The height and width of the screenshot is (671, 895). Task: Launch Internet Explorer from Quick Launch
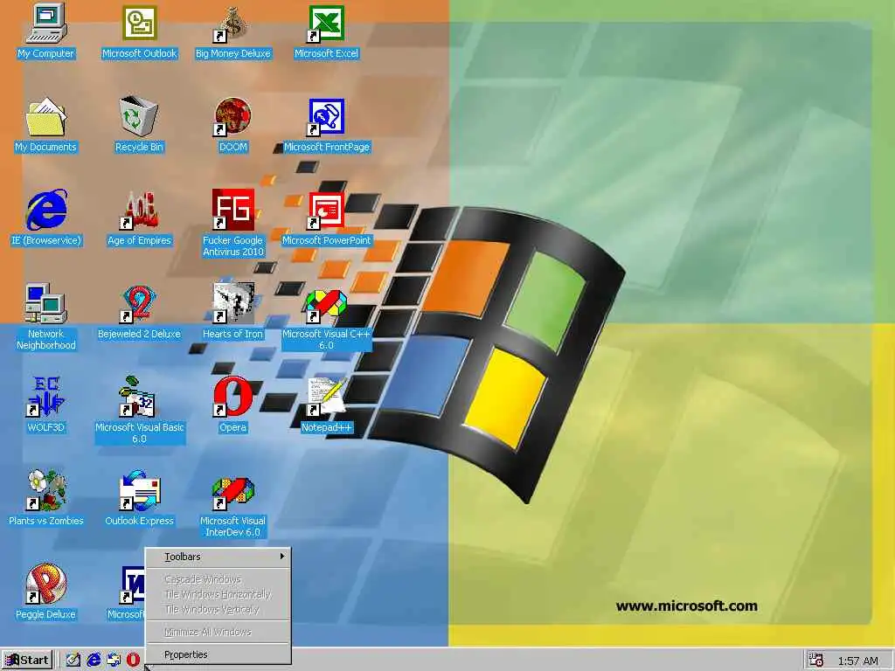tap(94, 661)
